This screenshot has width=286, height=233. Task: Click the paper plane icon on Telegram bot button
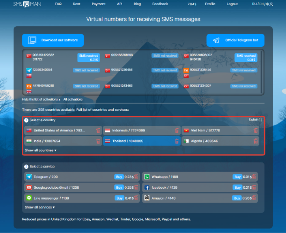(x=216, y=41)
